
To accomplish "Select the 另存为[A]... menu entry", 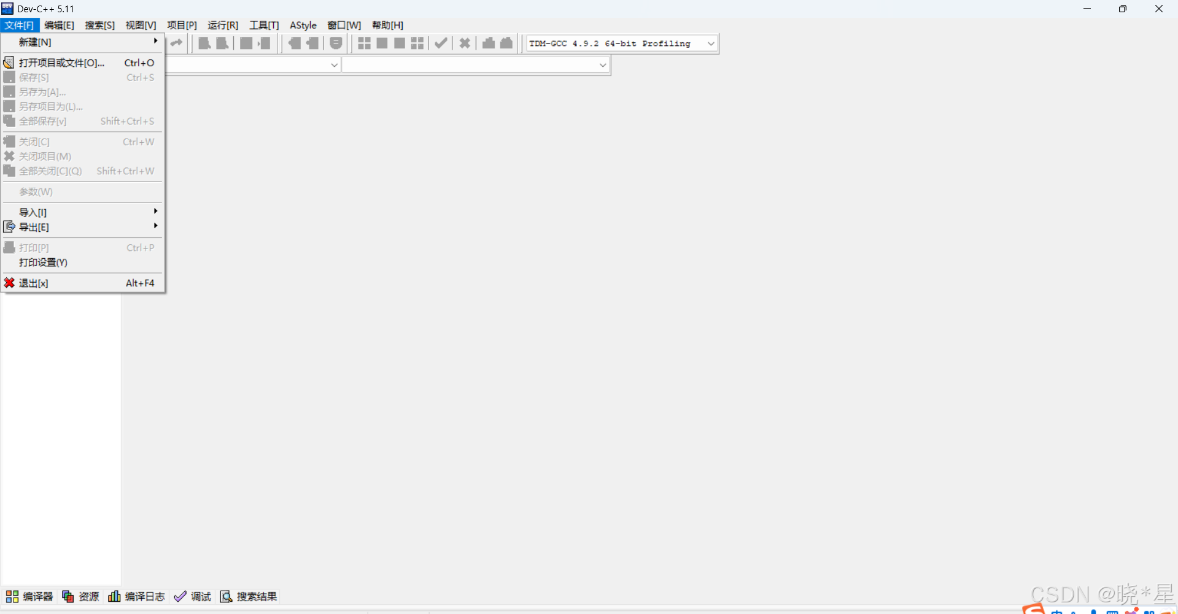I will tap(83, 92).
